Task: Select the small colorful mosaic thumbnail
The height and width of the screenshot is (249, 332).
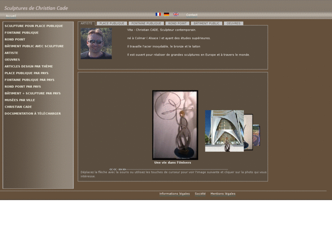Action: [x=256, y=135]
